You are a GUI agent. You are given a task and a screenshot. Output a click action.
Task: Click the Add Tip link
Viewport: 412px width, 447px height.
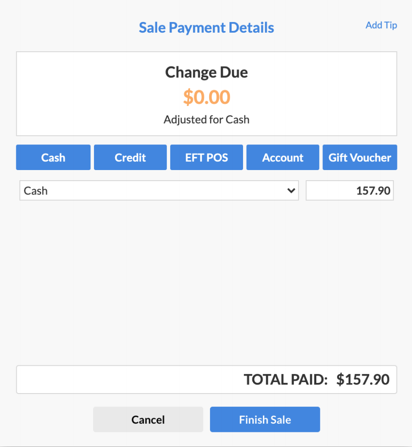coord(381,25)
